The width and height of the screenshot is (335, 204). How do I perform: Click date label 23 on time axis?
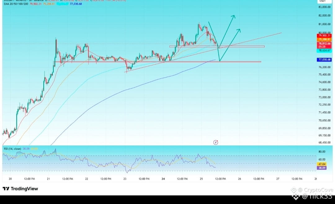click(x=125, y=179)
